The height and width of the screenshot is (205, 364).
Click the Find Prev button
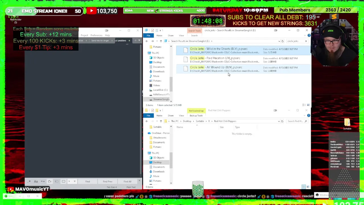coord(107,181)
